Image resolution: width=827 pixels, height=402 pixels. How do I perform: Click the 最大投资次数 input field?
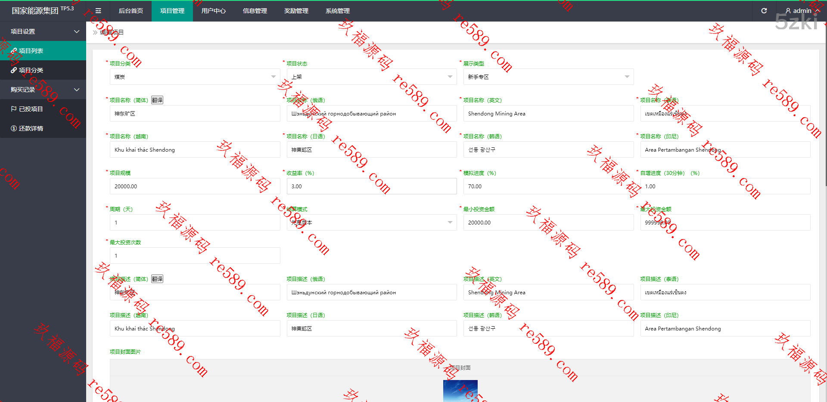[195, 256]
